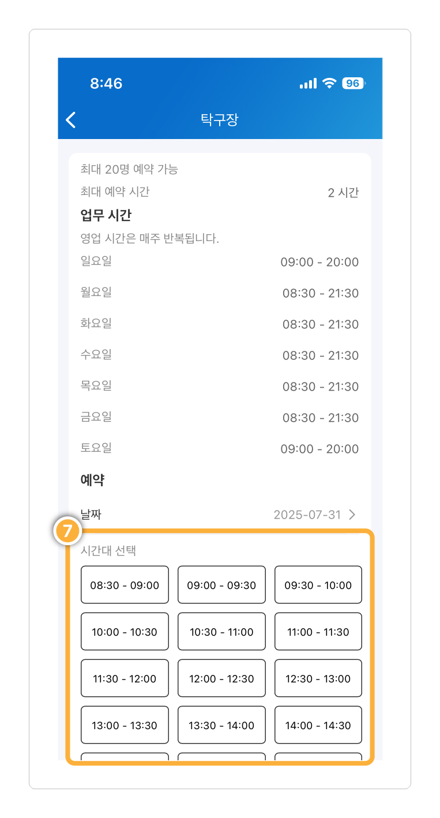Viewport: 440px width, 818px height.
Task: Pick the 11:30 - 12:00 slot
Action: pos(125,678)
